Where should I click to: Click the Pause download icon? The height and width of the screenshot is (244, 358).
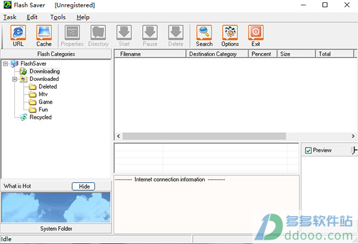tap(150, 33)
